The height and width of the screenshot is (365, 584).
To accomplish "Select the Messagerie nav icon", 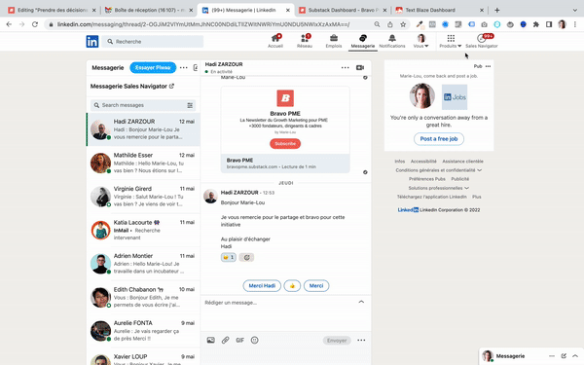I will pos(363,41).
